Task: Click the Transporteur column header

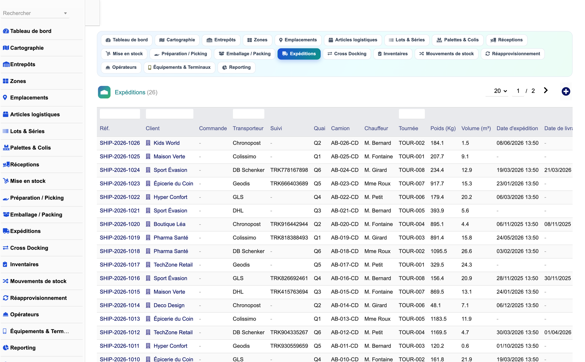Action: point(248,128)
